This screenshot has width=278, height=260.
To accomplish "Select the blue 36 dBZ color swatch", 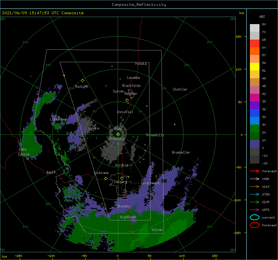I will [x=255, y=113].
